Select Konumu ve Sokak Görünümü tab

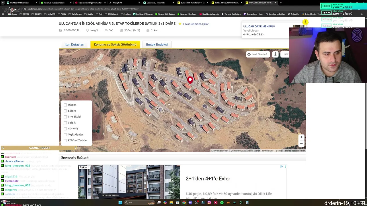[115, 44]
